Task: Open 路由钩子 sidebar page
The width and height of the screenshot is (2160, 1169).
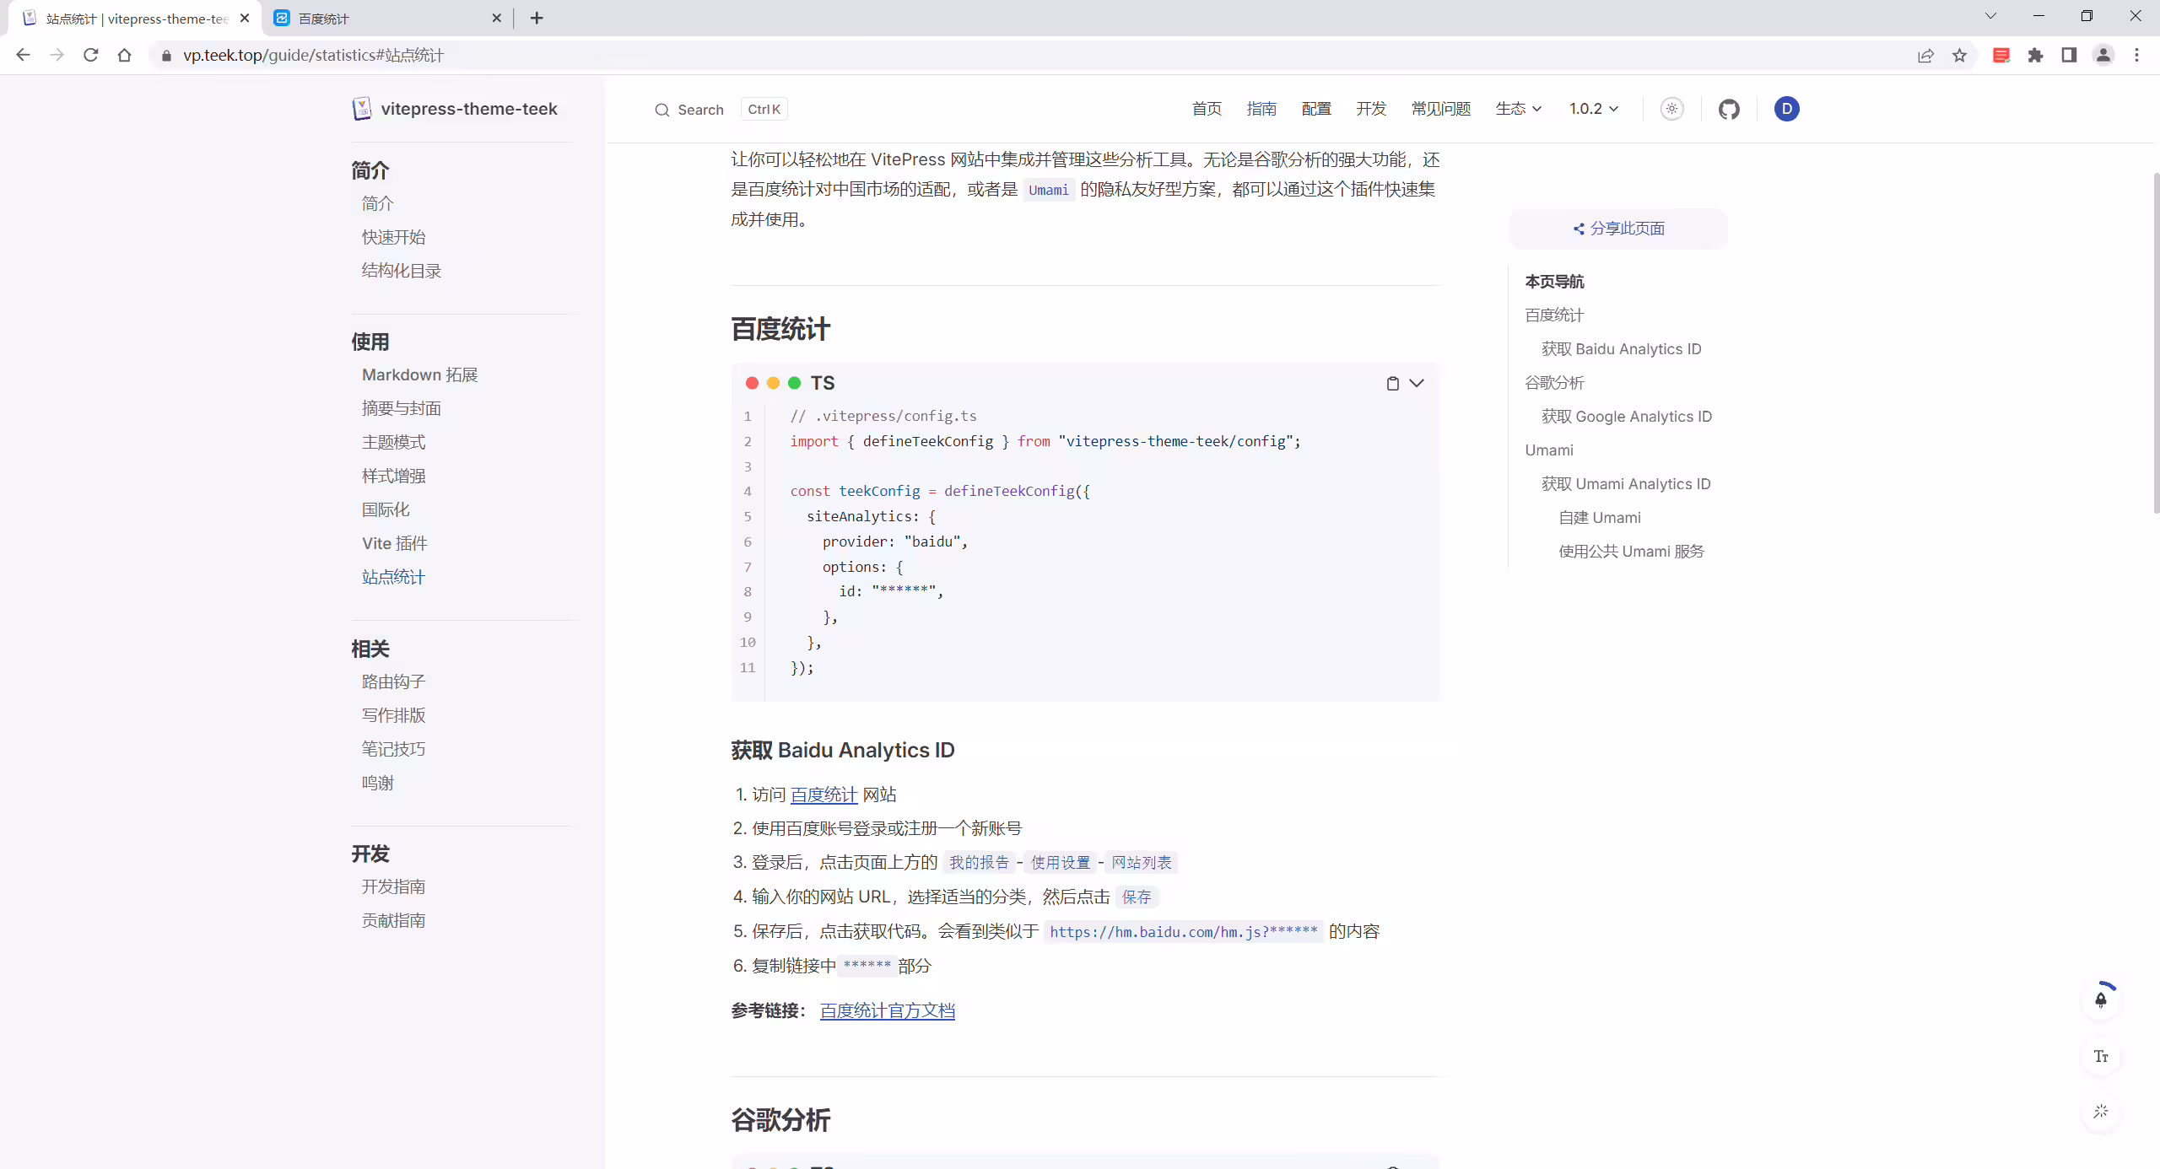Action: pyautogui.click(x=394, y=681)
